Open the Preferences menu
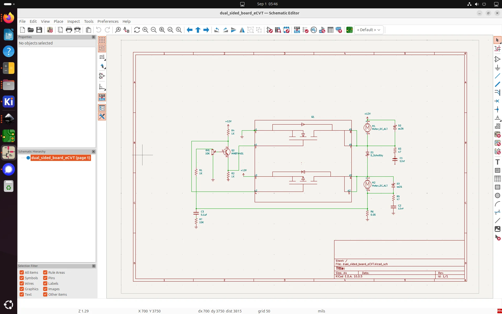 coord(108,21)
